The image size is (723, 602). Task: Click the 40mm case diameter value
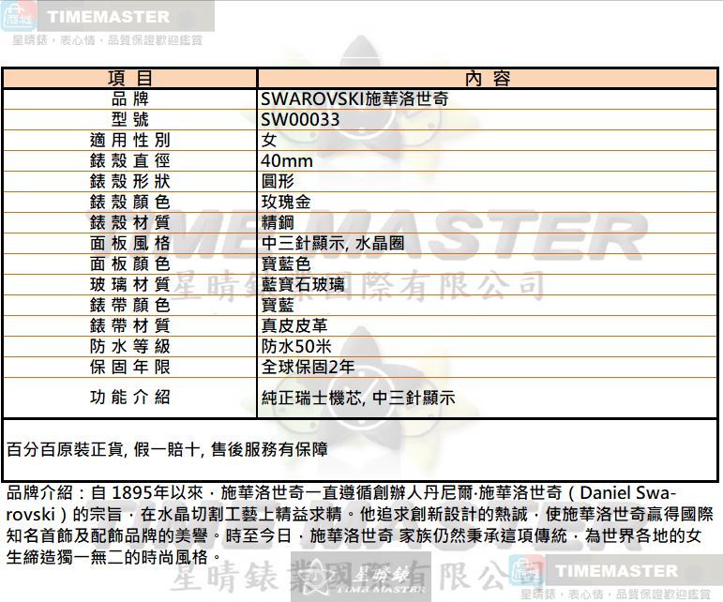(287, 161)
